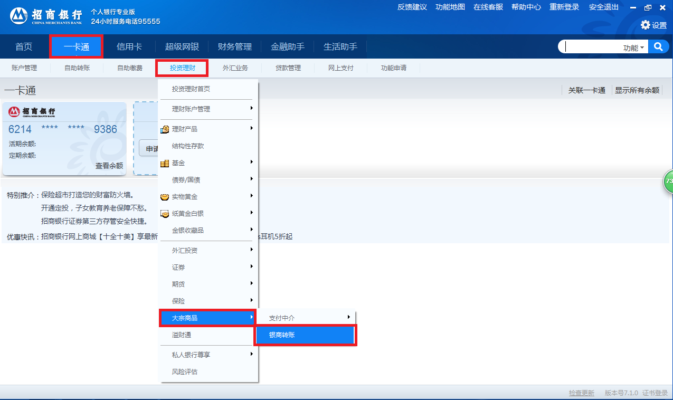Click the 检查更新 link
This screenshot has width=673, height=400.
click(x=581, y=393)
